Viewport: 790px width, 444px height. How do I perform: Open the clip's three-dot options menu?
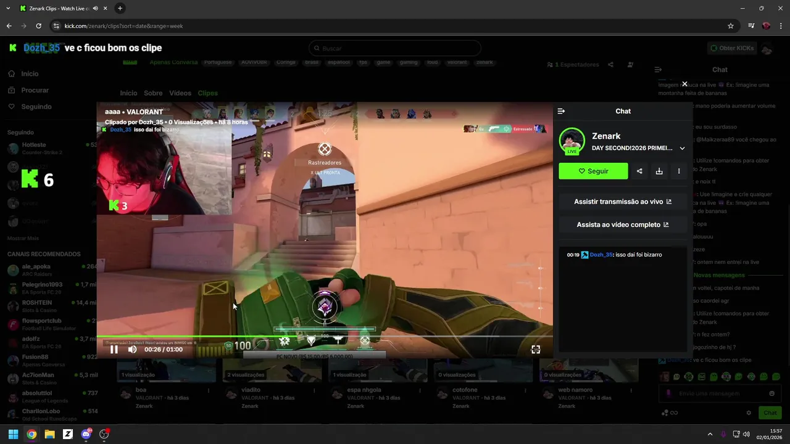(679, 171)
